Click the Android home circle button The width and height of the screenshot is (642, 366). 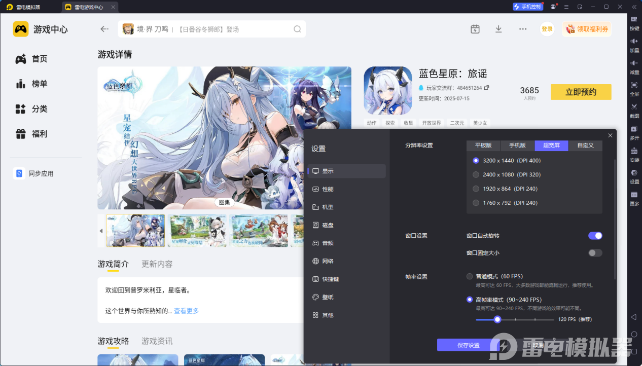click(634, 334)
